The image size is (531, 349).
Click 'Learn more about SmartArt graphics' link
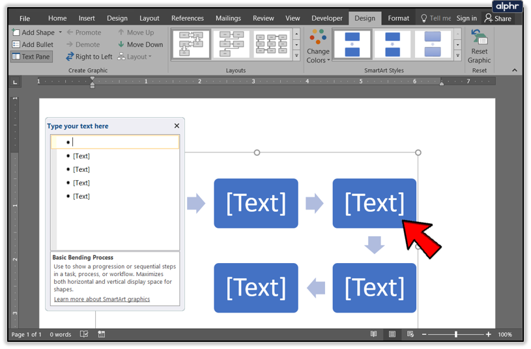point(102,299)
